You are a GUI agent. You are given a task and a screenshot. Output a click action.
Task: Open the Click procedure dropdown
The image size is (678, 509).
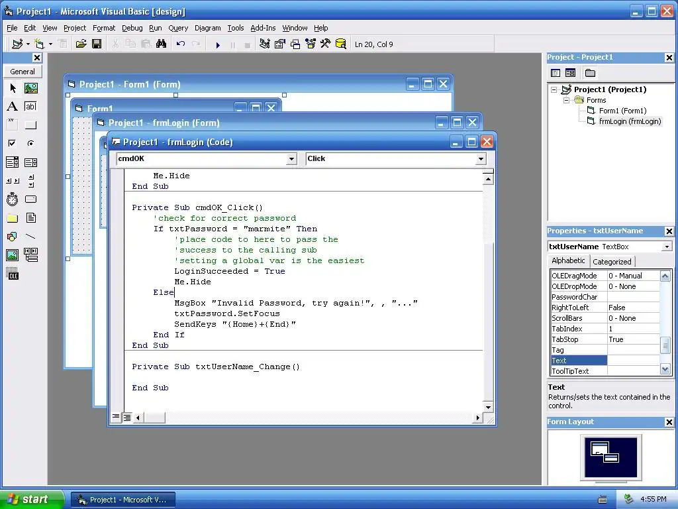481,159
